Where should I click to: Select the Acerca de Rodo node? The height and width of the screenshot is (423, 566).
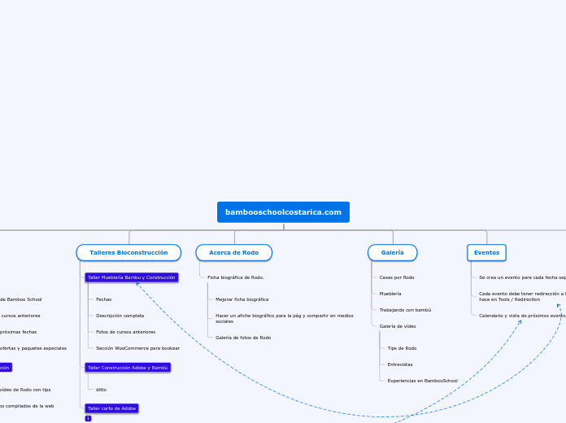pyautogui.click(x=234, y=252)
